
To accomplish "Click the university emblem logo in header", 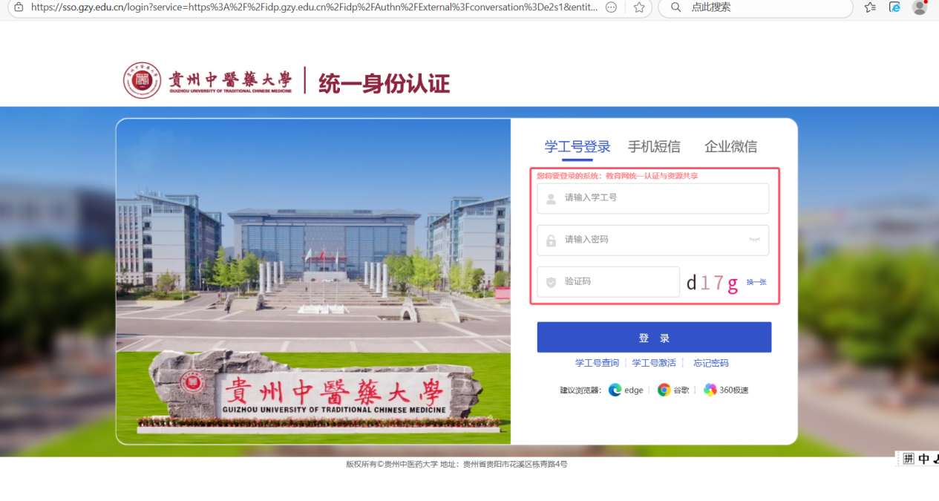I will click(142, 81).
